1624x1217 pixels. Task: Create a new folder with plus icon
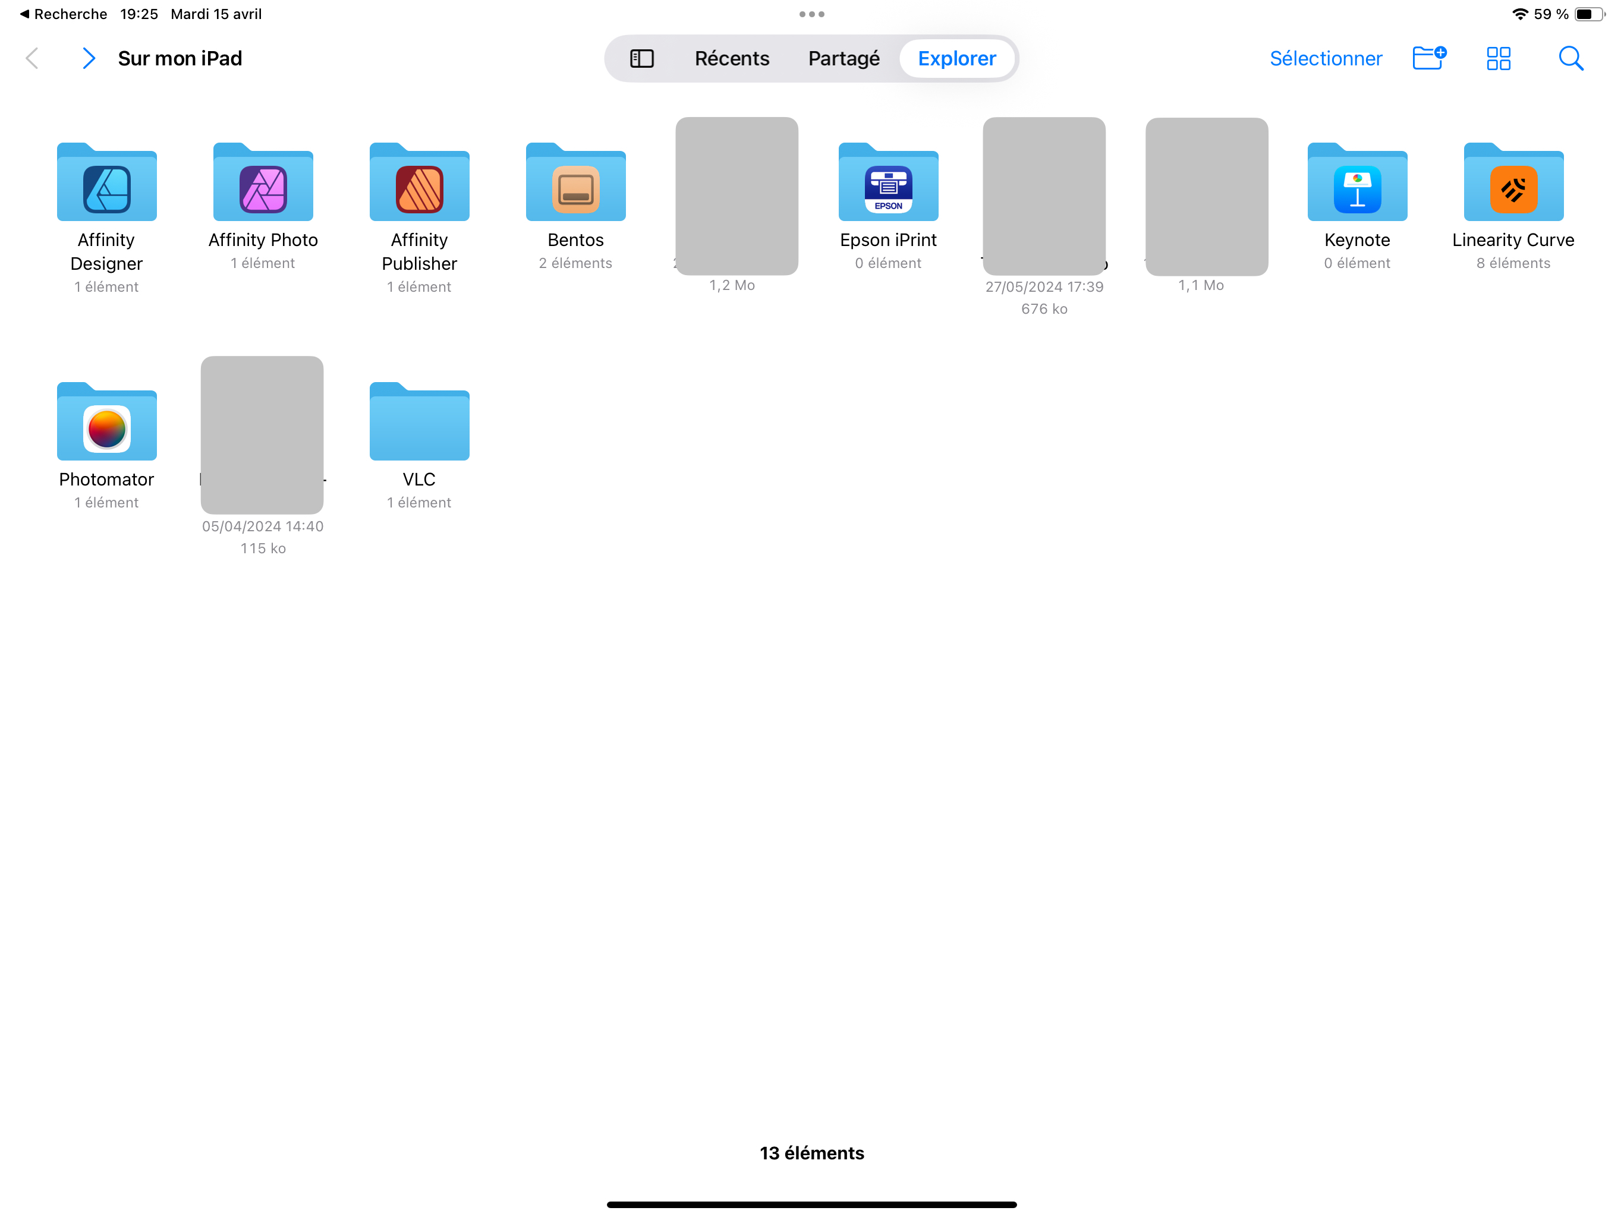coord(1428,58)
